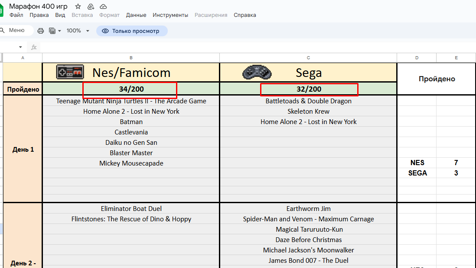Select the День 1 cell
The image size is (476, 268).
click(23, 149)
